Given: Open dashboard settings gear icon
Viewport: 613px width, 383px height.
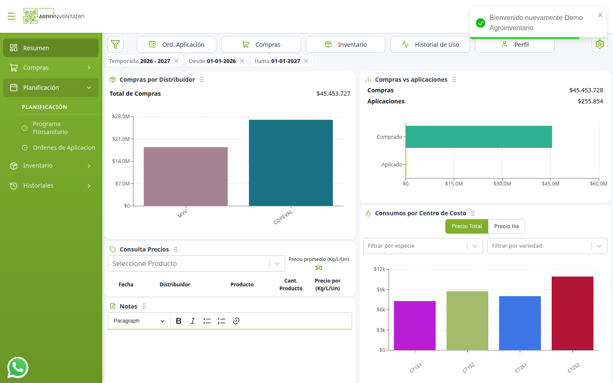Looking at the screenshot, I should tap(600, 44).
